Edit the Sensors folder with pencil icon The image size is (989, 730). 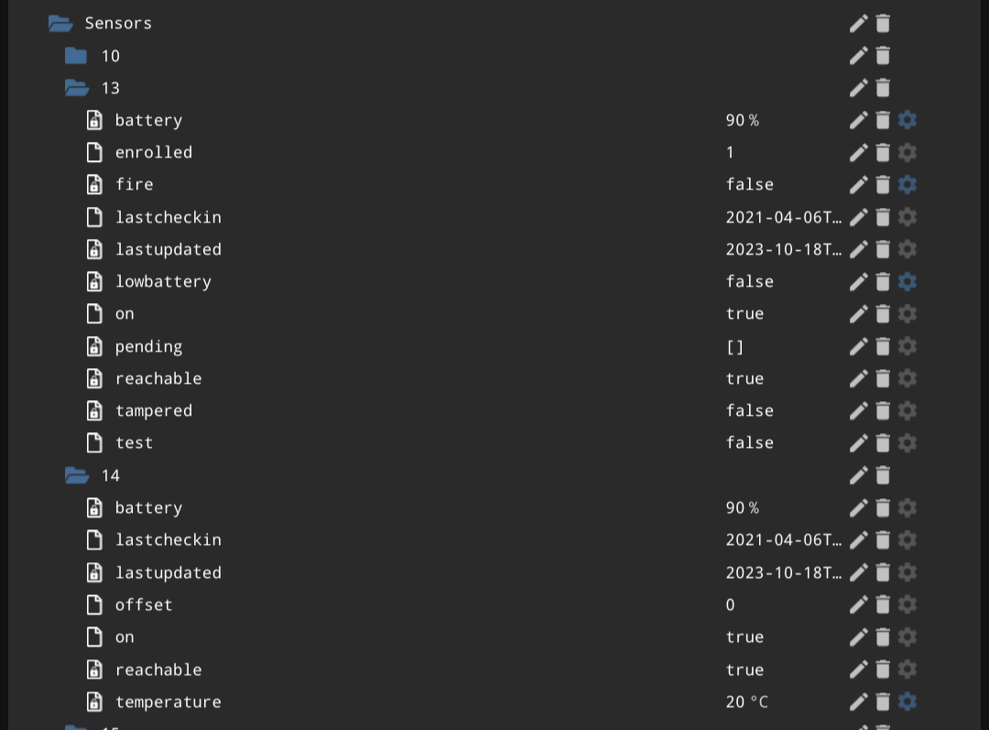(858, 23)
